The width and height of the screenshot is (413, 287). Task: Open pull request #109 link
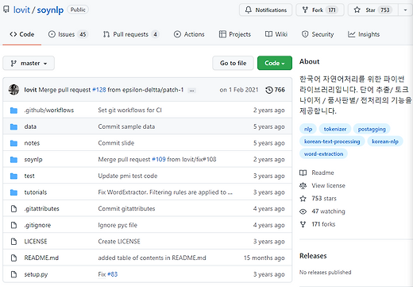(x=159, y=159)
